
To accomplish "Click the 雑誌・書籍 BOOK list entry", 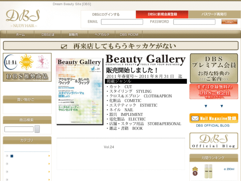I will pyautogui.click(x=125, y=128).
